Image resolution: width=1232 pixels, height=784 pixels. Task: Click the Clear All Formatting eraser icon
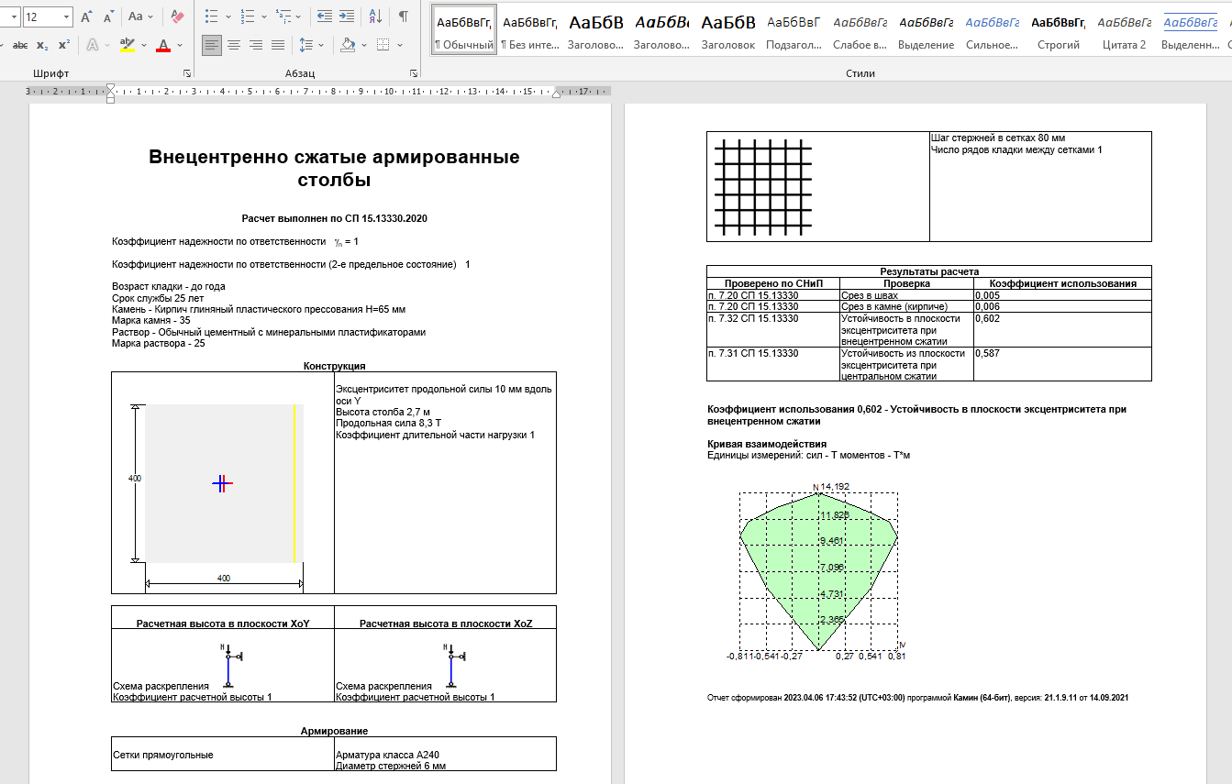click(178, 17)
